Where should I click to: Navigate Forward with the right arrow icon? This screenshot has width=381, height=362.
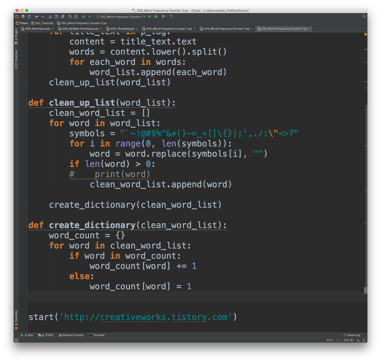tap(90, 16)
